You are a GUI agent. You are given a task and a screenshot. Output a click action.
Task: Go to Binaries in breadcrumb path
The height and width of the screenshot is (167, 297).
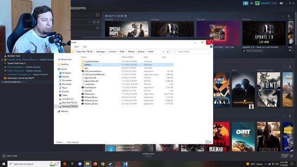141,51
